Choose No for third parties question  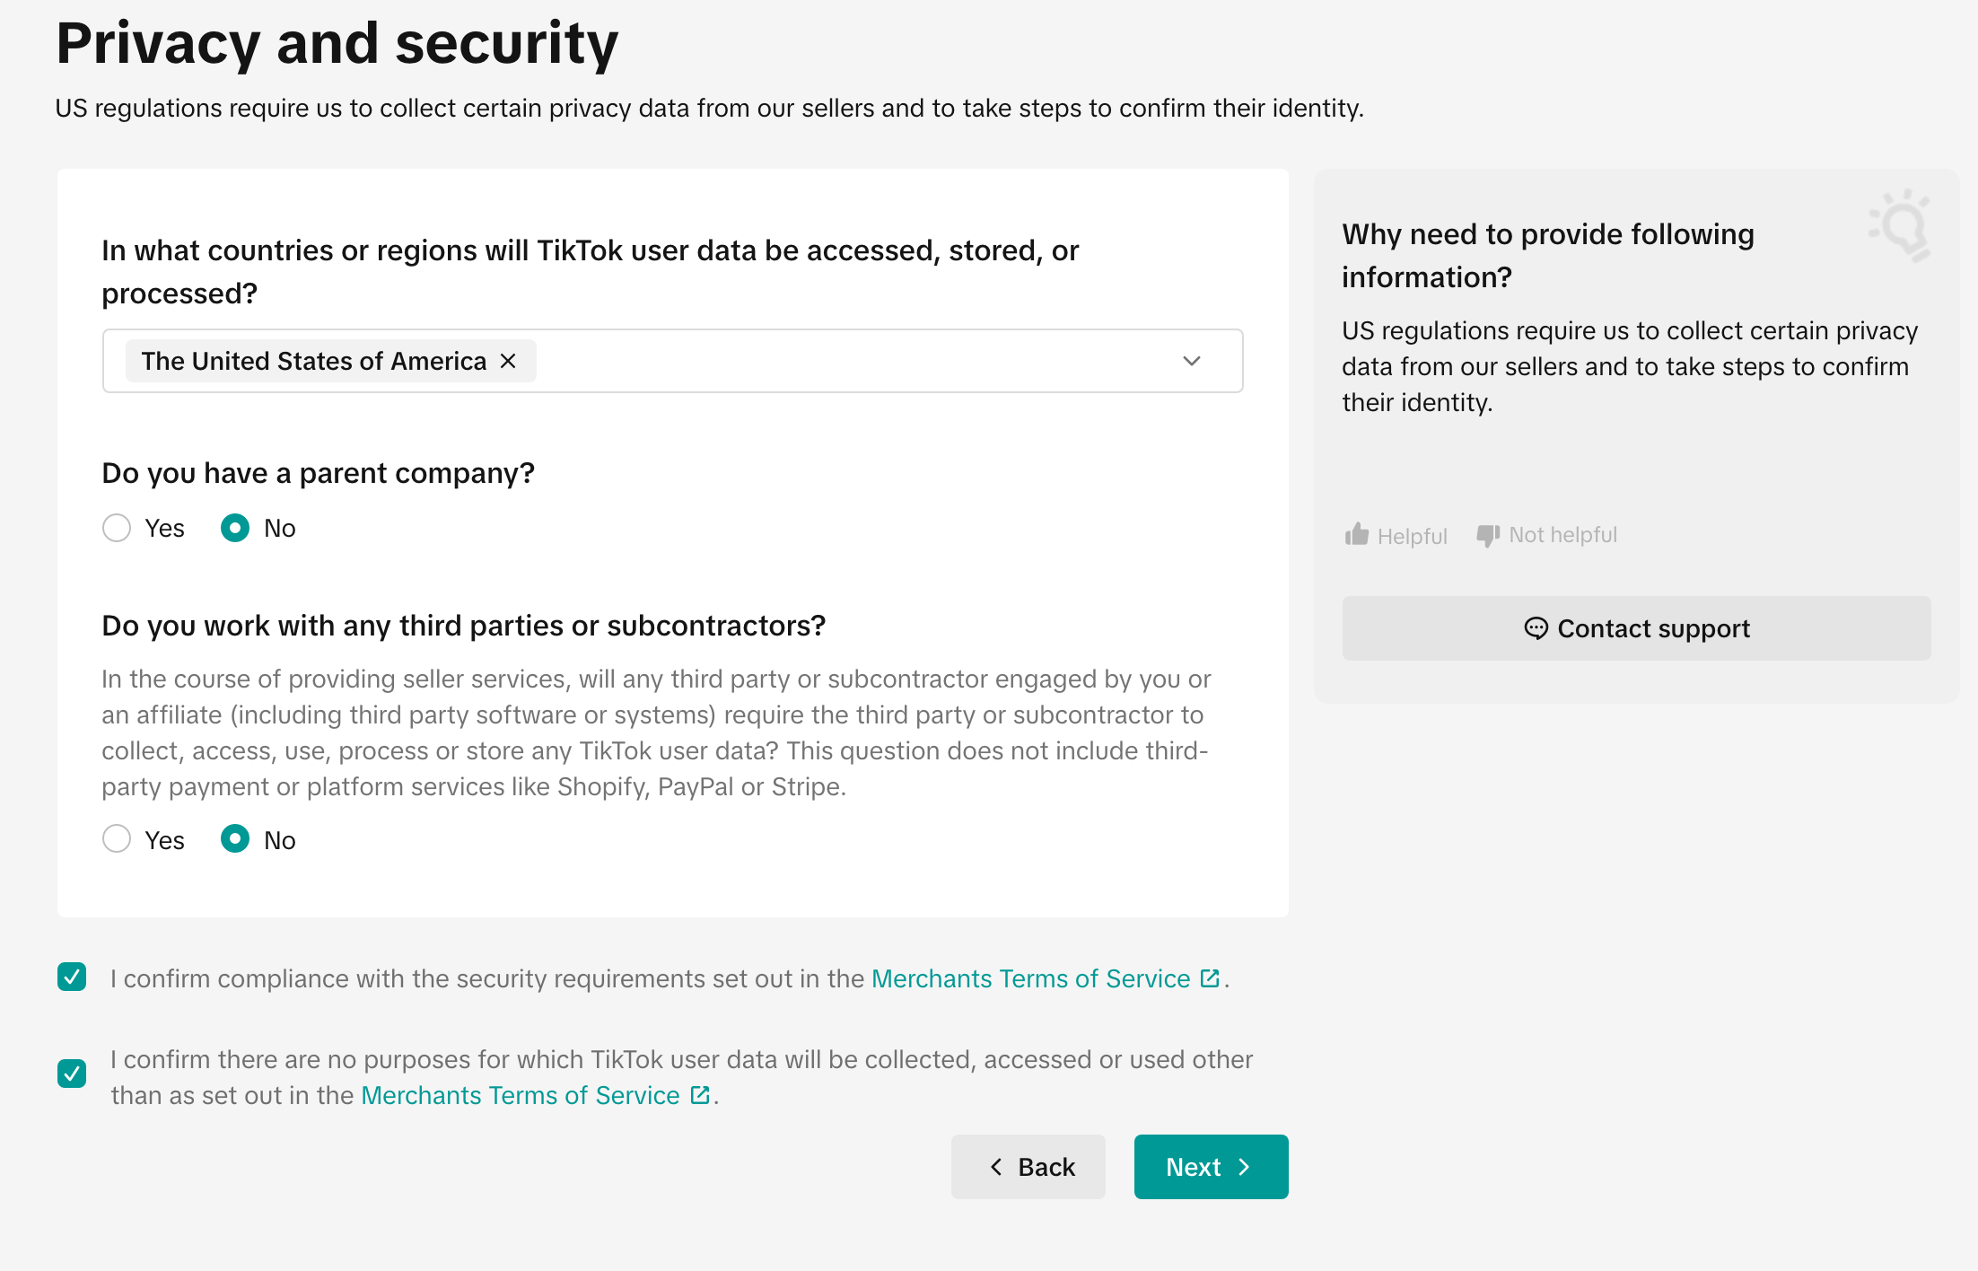[x=235, y=839]
